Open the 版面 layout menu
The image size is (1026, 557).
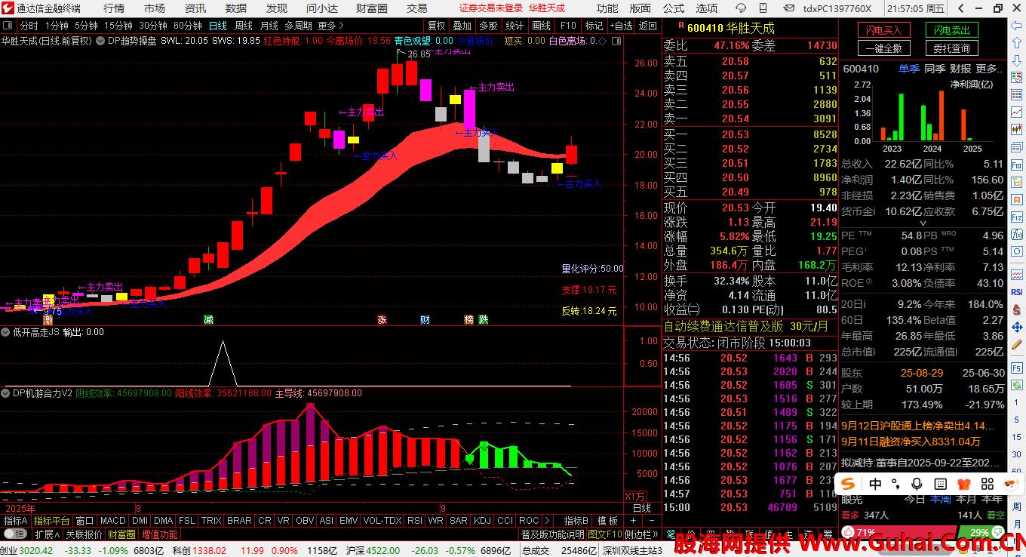[640, 8]
